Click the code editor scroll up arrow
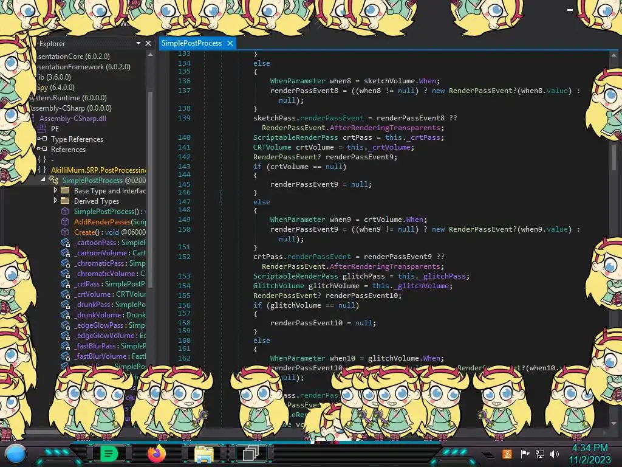 pyautogui.click(x=613, y=55)
